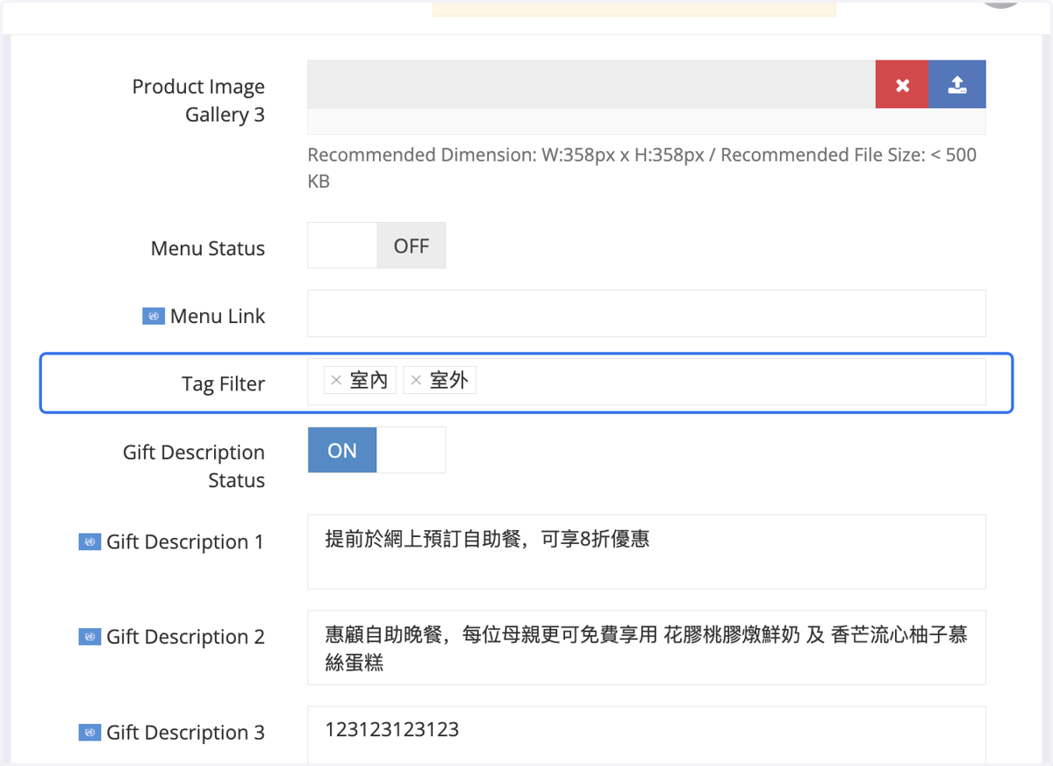Click the Menu Link input field
The image size is (1053, 766).
point(647,313)
